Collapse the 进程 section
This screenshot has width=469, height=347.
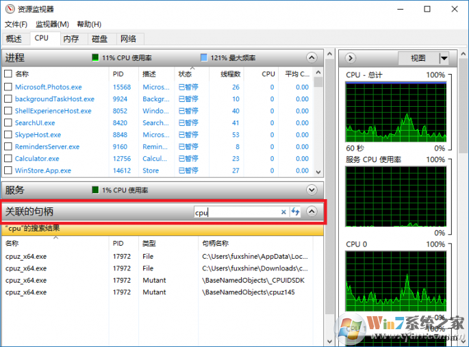(x=312, y=57)
